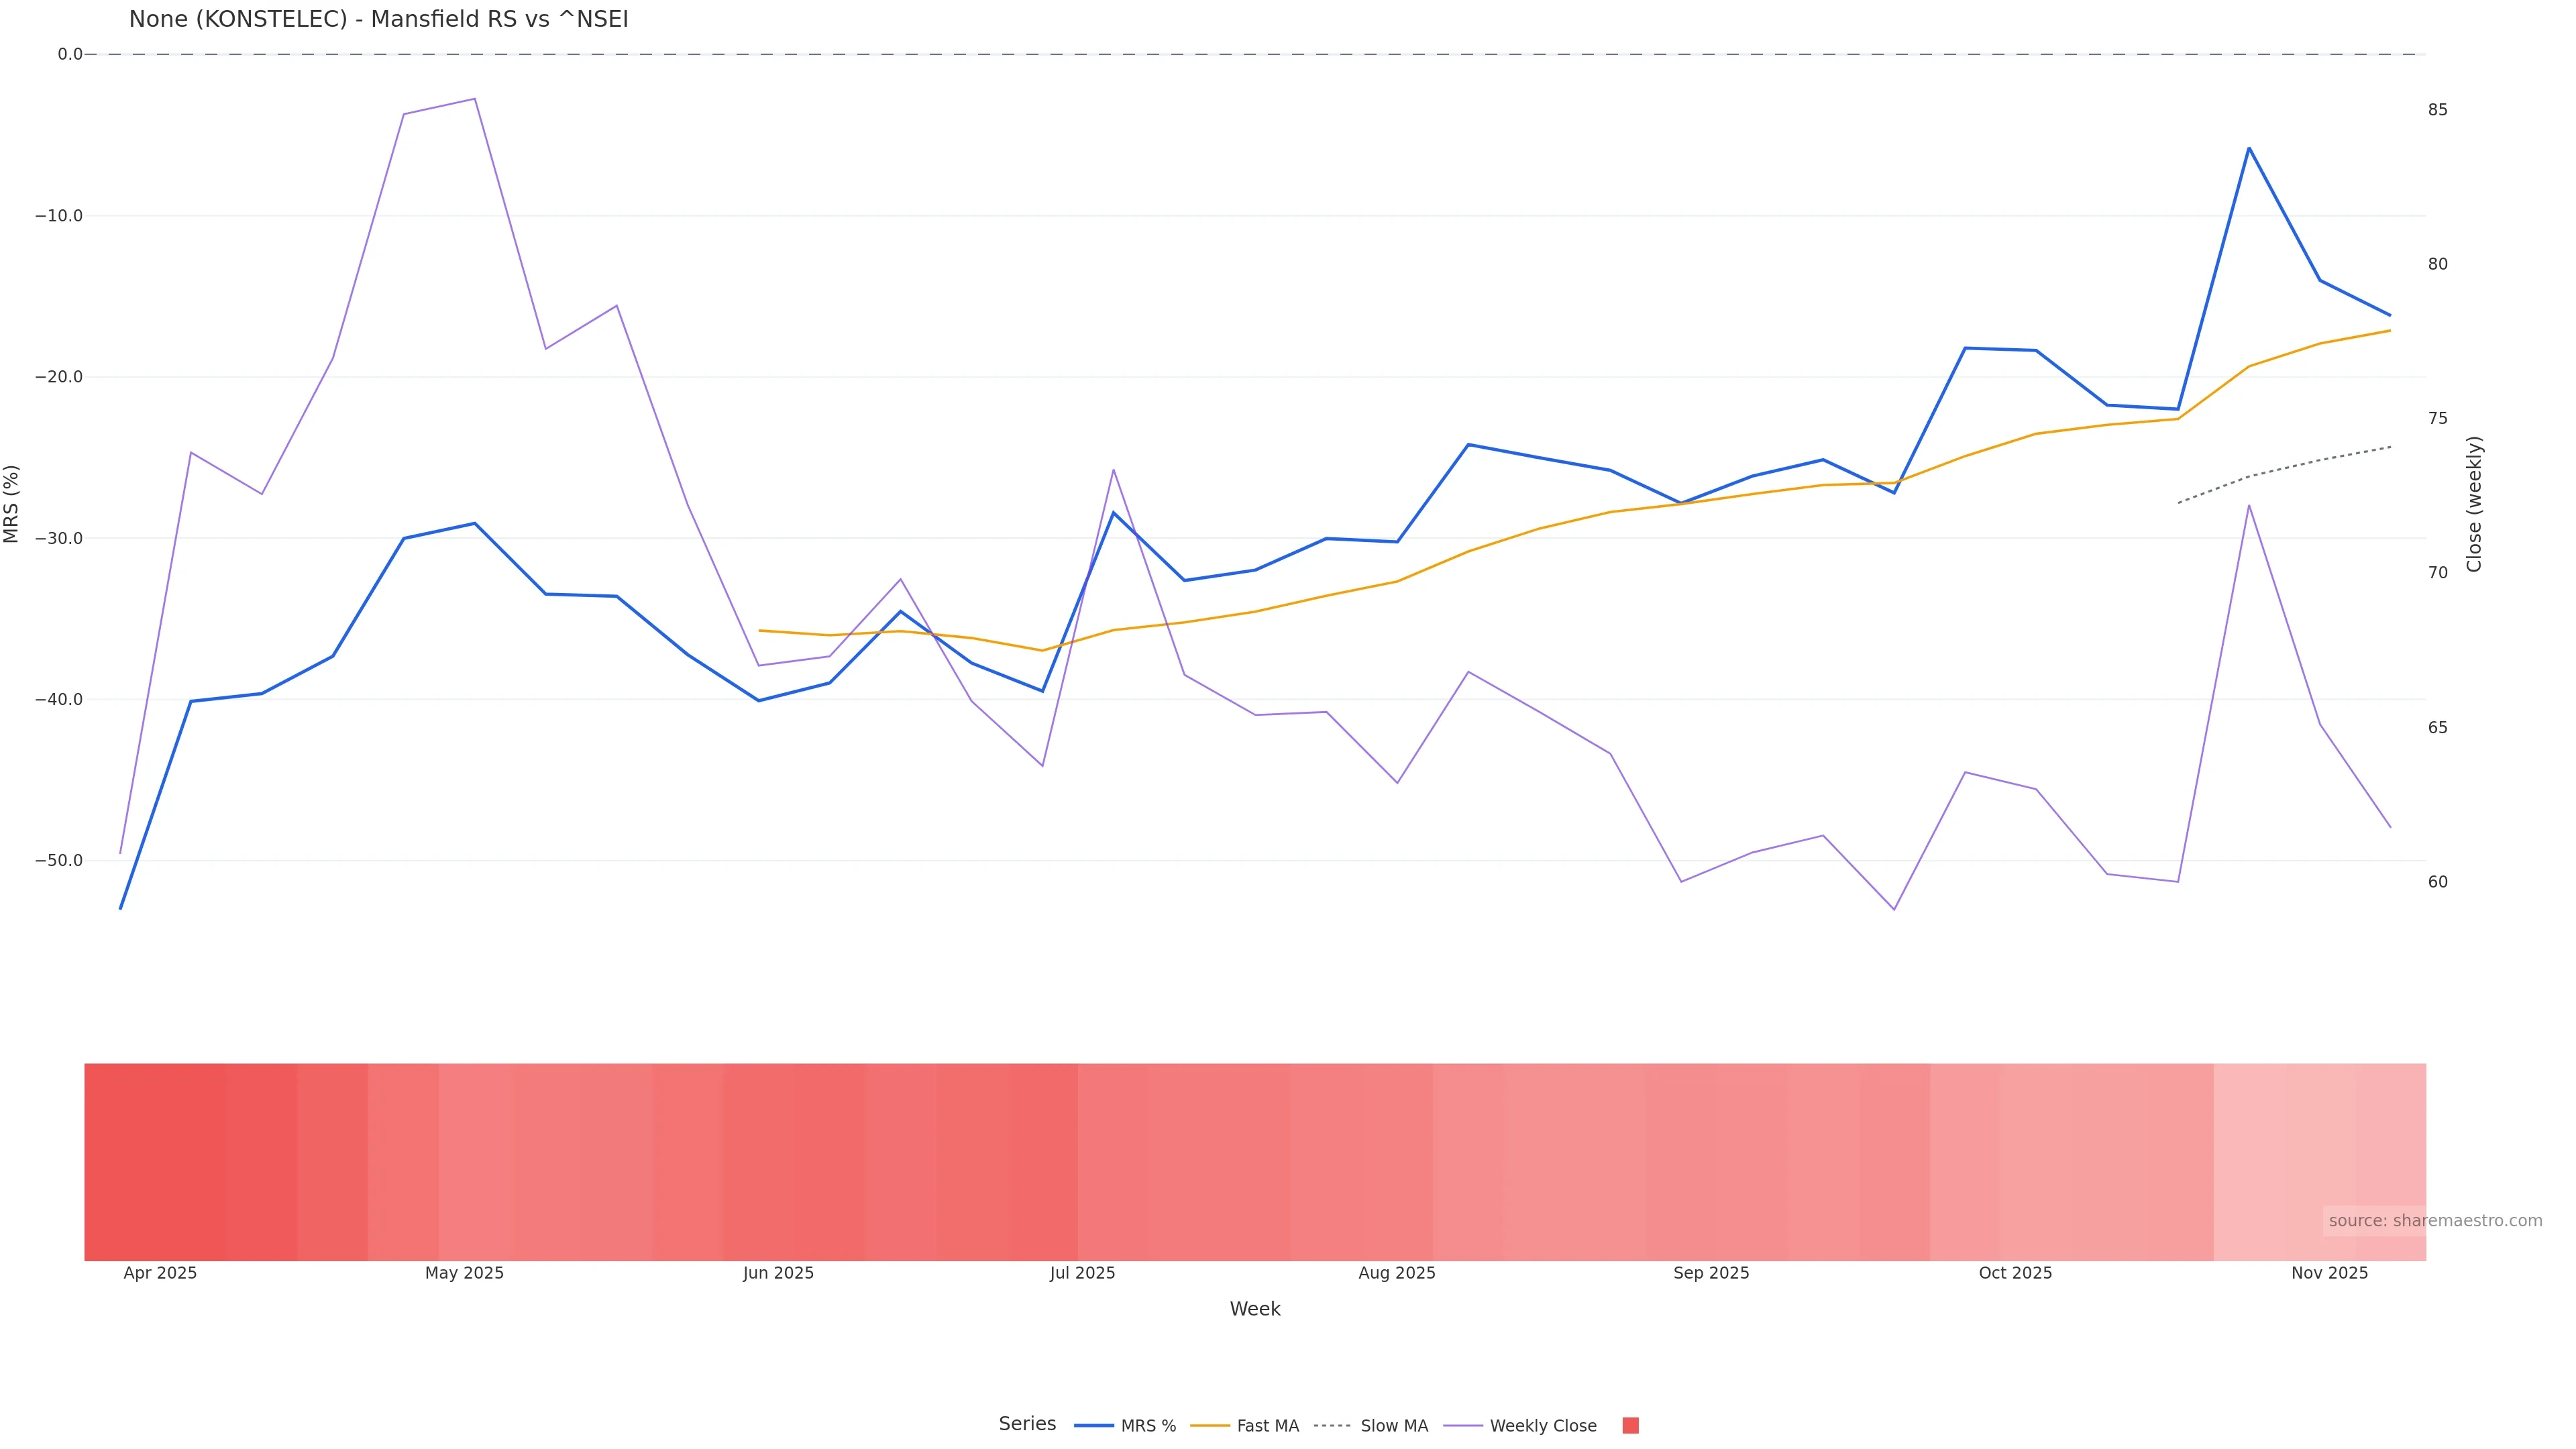The height and width of the screenshot is (1449, 2576).
Task: Click the blue MRS % legend line marker
Action: point(1093,1426)
